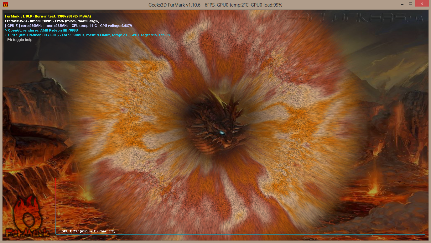
Task: Click the 'Frames:3573 - time:00:10:01' stats line
Action: click(x=52, y=21)
